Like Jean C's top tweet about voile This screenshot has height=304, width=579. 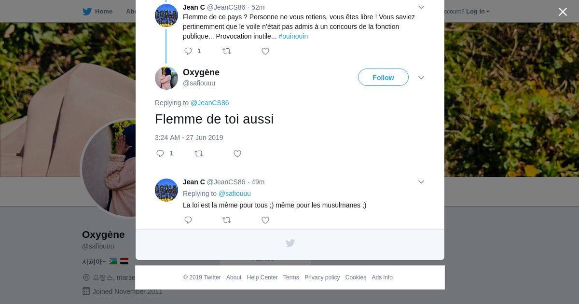pyautogui.click(x=265, y=51)
